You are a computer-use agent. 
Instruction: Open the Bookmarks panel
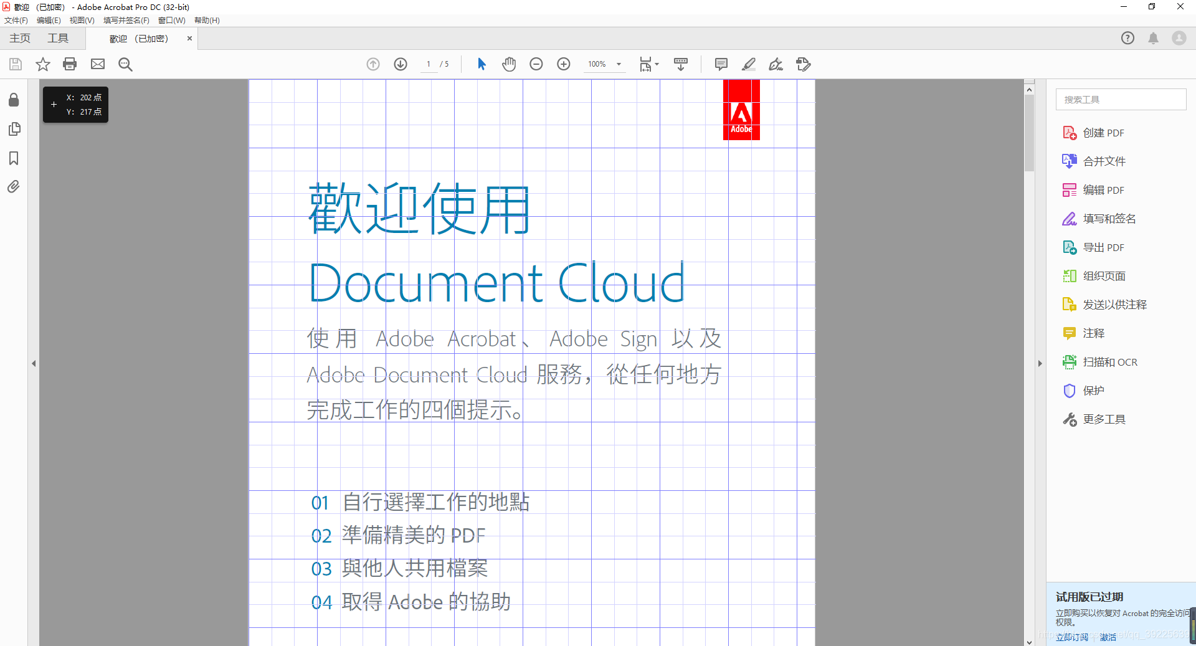pyautogui.click(x=14, y=158)
